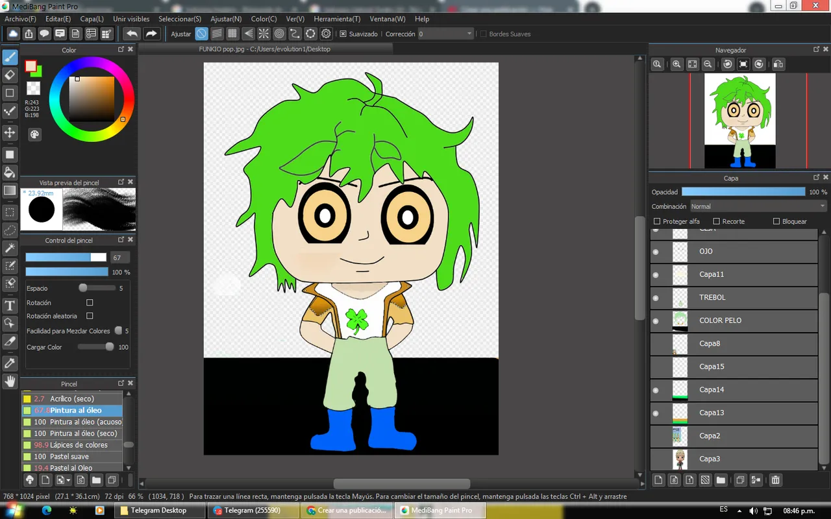Image resolution: width=831 pixels, height=519 pixels.
Task: Select the Lápices de colores brush
Action: point(72,445)
